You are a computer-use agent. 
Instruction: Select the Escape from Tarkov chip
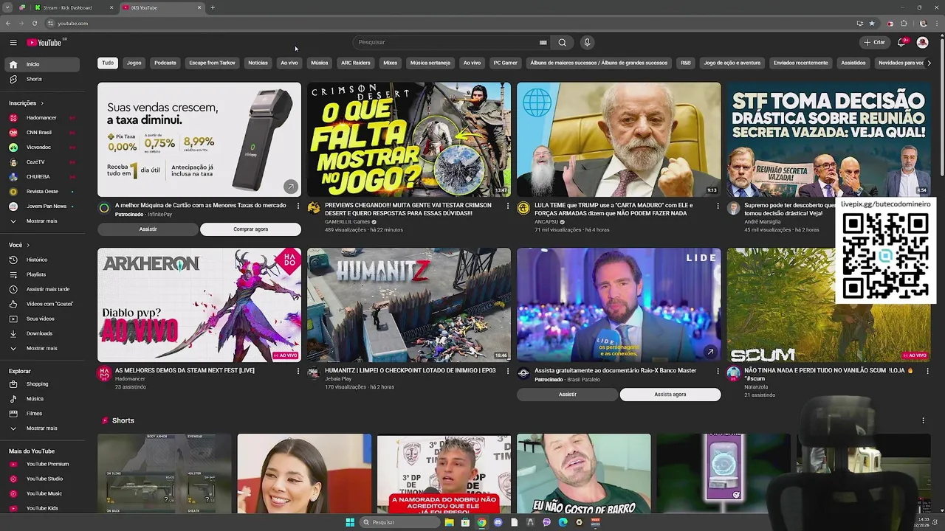[212, 63]
